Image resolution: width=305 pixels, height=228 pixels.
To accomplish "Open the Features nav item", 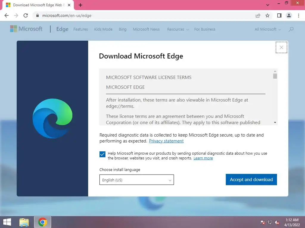I will pos(80,29).
